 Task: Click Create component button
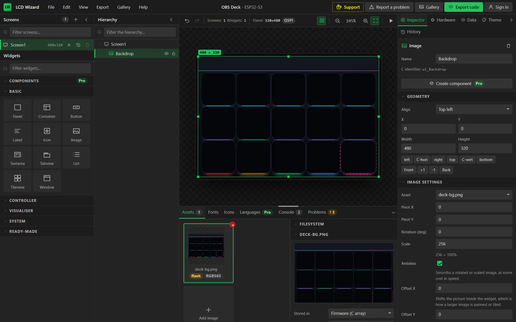pos(457,84)
